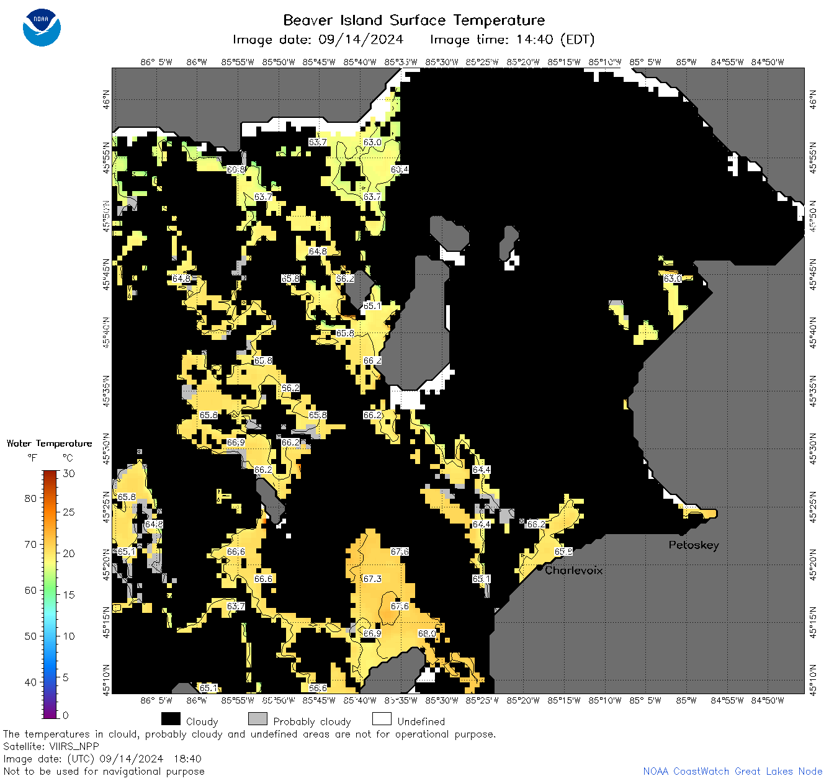This screenshot has height=781, width=829.
Task: Click the °C column header
Action: click(68, 458)
